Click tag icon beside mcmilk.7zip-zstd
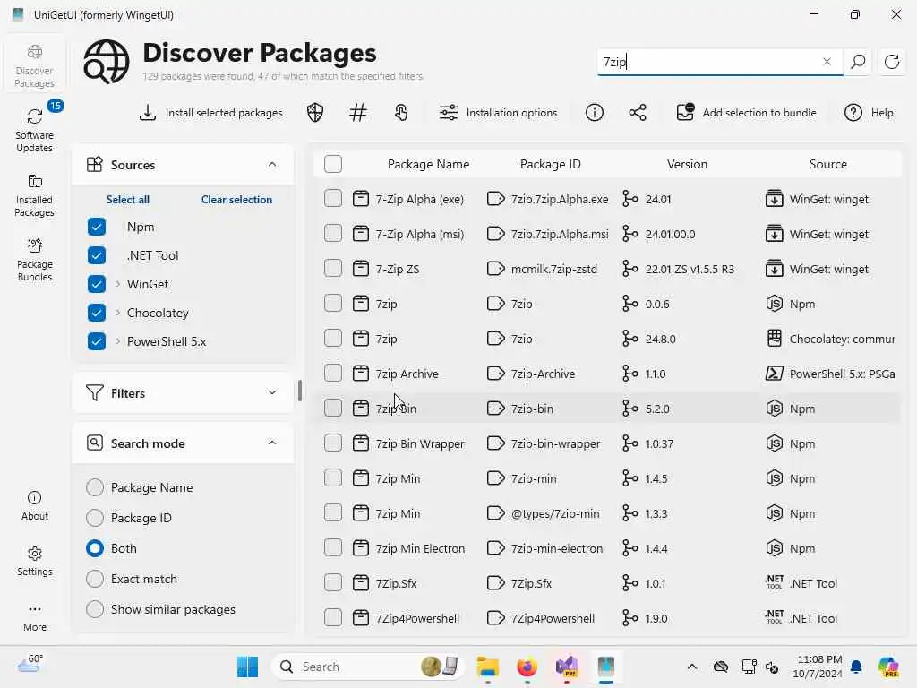This screenshot has width=917, height=688. point(496,269)
